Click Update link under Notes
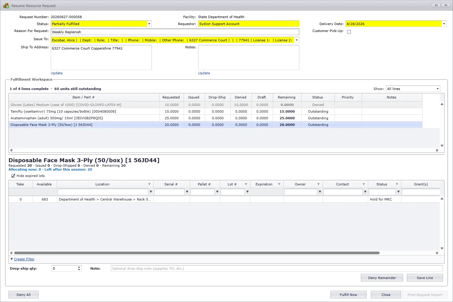The width and height of the screenshot is (453, 302). (x=204, y=73)
